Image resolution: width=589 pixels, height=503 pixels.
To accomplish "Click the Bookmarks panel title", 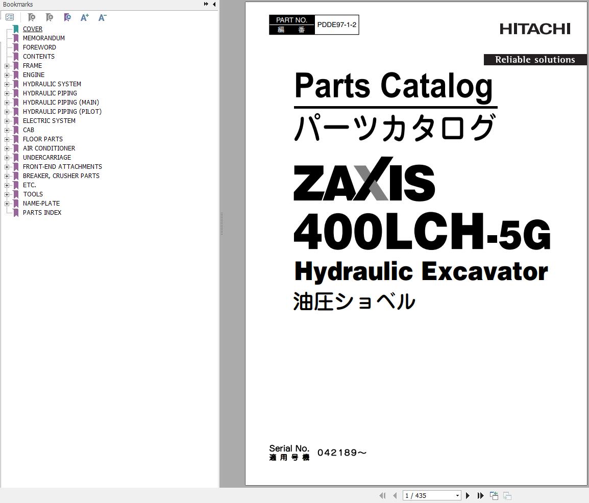I will pyautogui.click(x=18, y=5).
